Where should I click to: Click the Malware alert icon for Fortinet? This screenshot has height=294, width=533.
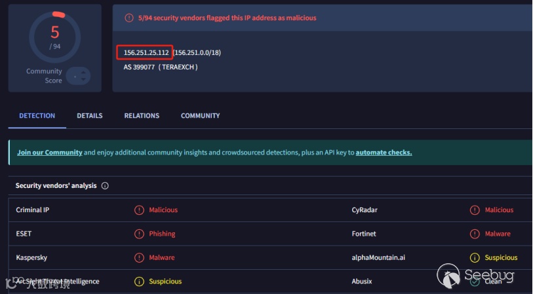tap(475, 234)
